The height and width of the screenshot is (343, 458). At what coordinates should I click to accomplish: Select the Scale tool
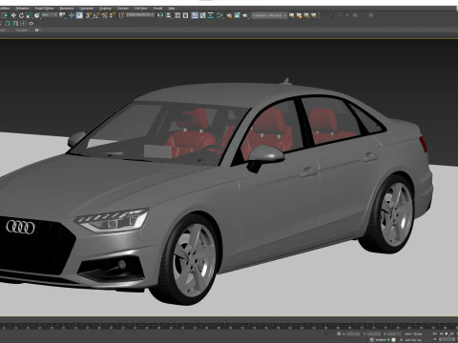(x=30, y=15)
